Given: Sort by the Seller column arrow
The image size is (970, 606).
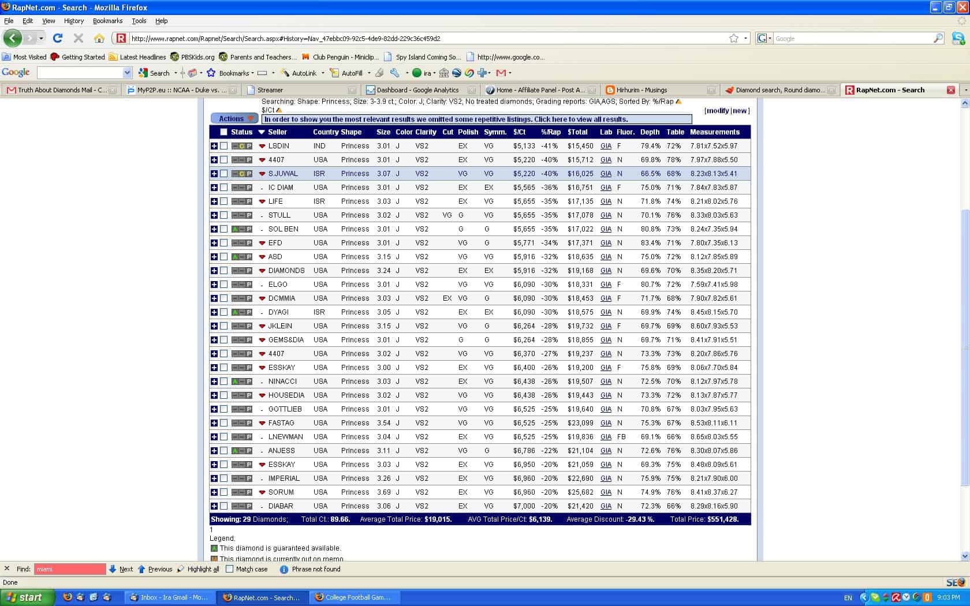Looking at the screenshot, I should tap(262, 132).
